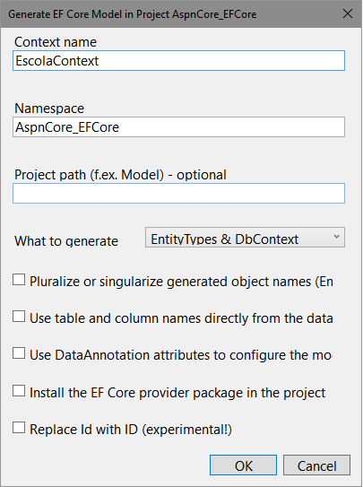Screen dimensions: 363x487
Task: Confirm the dialog with the OK button
Action: [x=243, y=465]
